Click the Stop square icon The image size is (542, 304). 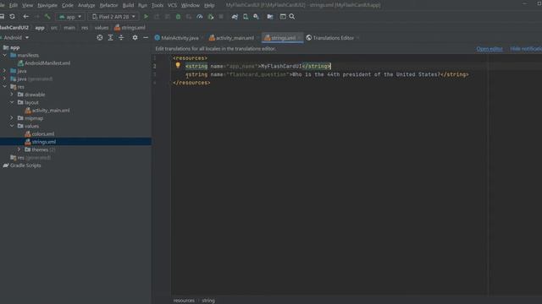[x=221, y=17]
